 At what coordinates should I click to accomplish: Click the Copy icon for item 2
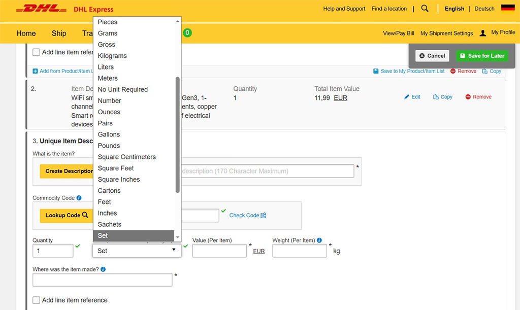(x=436, y=97)
